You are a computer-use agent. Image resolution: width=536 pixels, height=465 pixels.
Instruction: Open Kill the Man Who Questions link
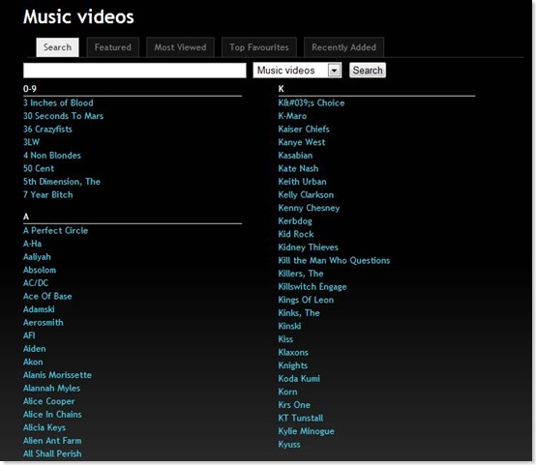point(334,260)
